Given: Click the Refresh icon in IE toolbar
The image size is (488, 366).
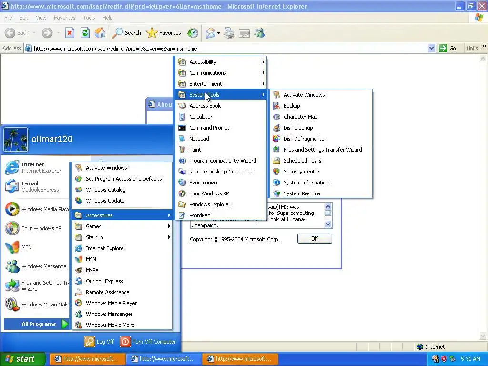Looking at the screenshot, I should point(85,33).
